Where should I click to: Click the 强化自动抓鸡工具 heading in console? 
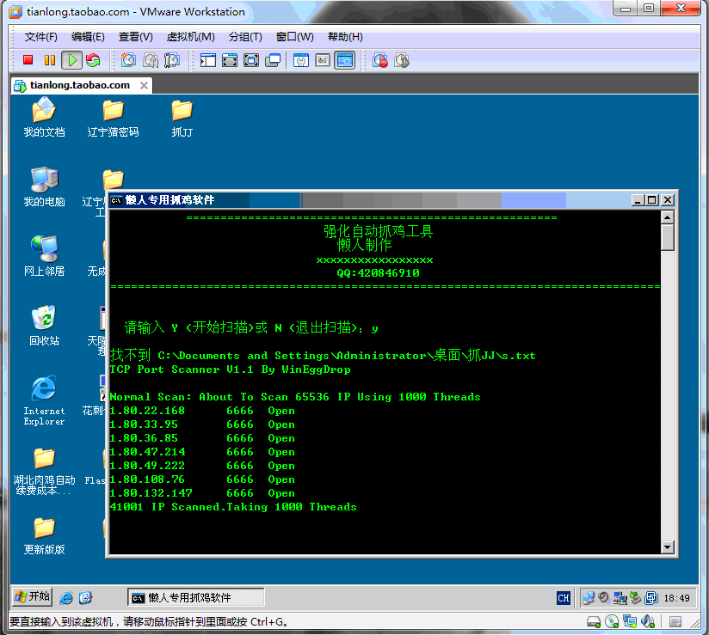tap(379, 231)
